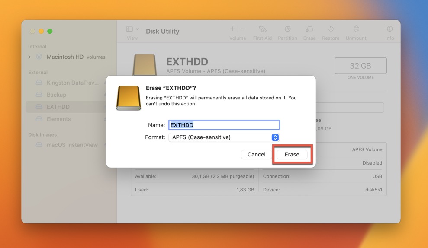Select macOS InstantView disk image
Image resolution: width=428 pixels, height=248 pixels.
click(72, 145)
